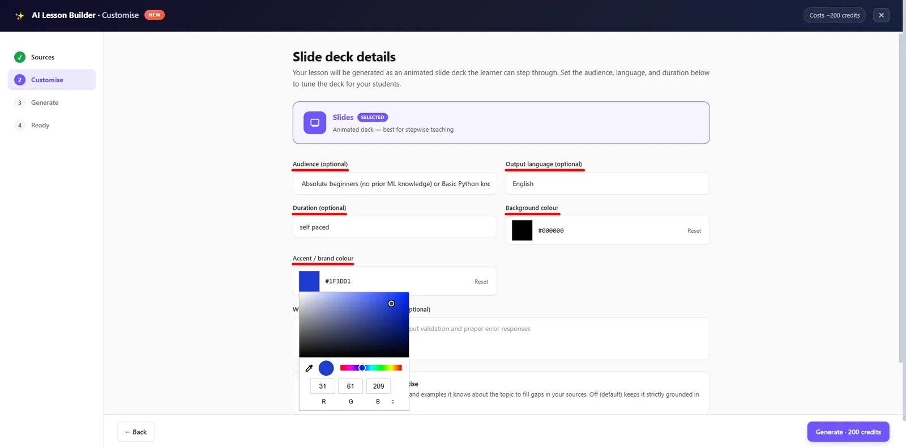The image size is (906, 447).
Task: Reset the accent brand colour
Action: click(481, 282)
